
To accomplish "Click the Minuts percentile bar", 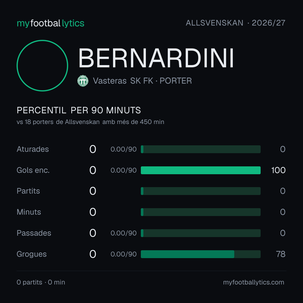I will click(201, 212).
